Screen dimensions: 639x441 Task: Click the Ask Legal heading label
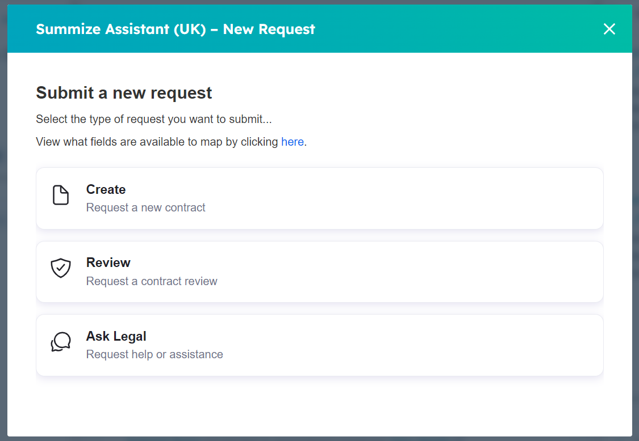116,336
